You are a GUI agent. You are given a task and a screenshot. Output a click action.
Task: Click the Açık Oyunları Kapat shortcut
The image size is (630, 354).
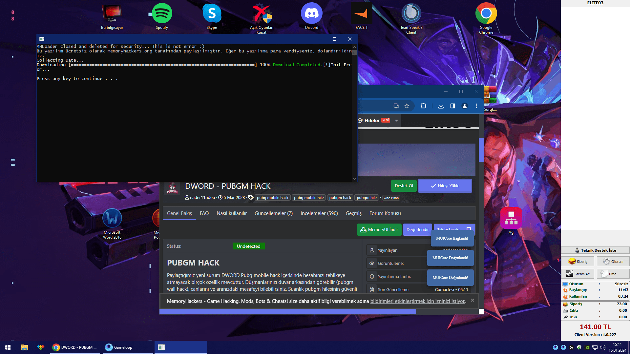point(262,19)
